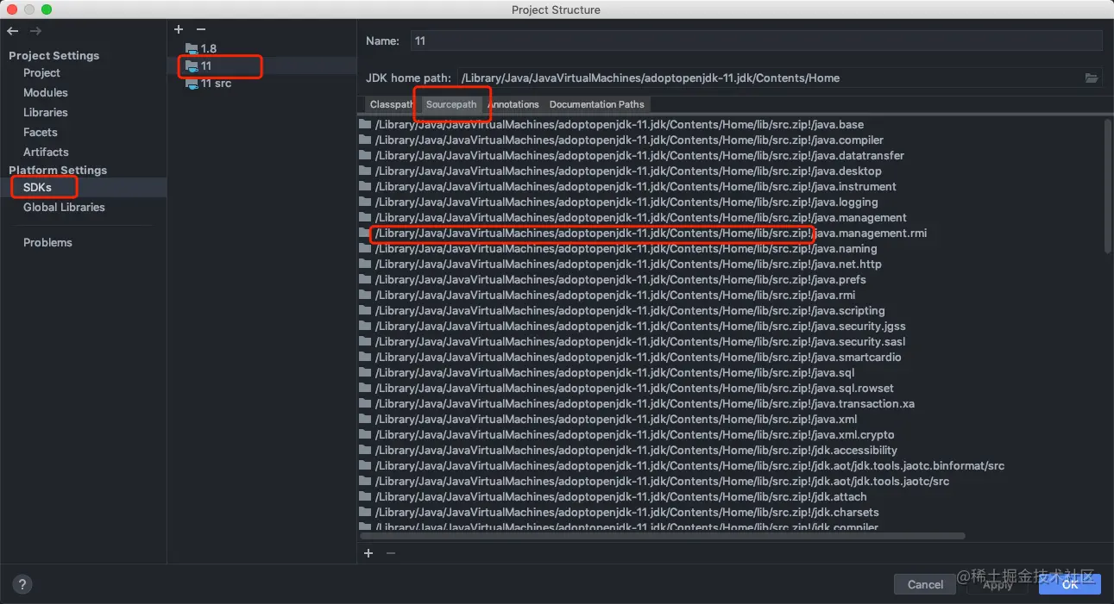The image size is (1114, 604).
Task: Select the java.sql.rowset source path row
Action: 730,388
